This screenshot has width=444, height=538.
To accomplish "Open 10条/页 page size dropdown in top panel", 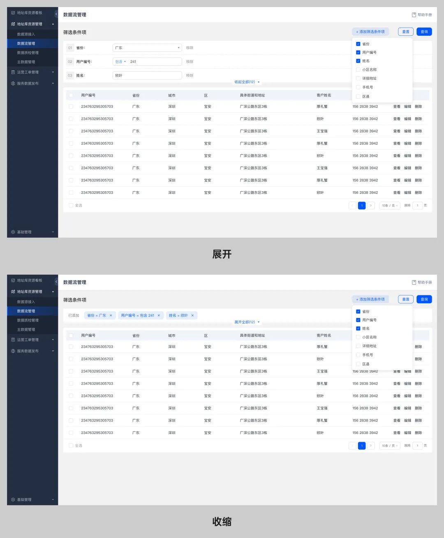I will tap(389, 205).
